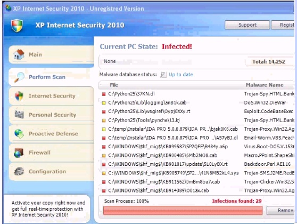Click the shield icon next to Internet Security

pyautogui.click(x=19, y=96)
